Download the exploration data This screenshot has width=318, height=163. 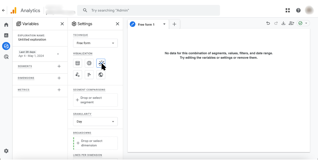click(283, 23)
